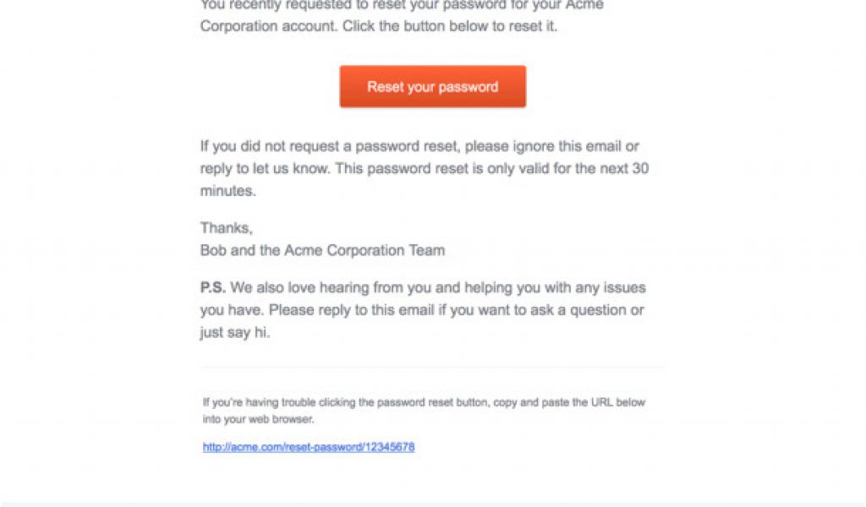Click the gray footer strip at the bottom
Image resolution: width=866 pixels, height=507 pixels.
tap(432, 504)
